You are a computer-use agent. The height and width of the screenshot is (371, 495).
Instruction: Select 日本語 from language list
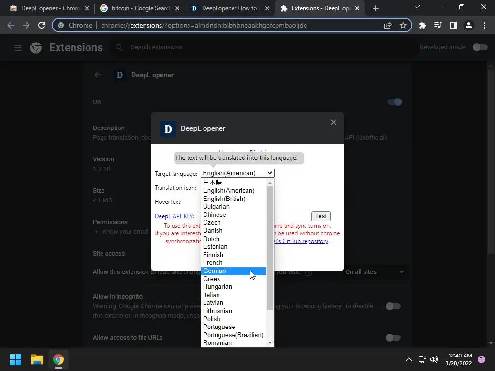(233, 183)
